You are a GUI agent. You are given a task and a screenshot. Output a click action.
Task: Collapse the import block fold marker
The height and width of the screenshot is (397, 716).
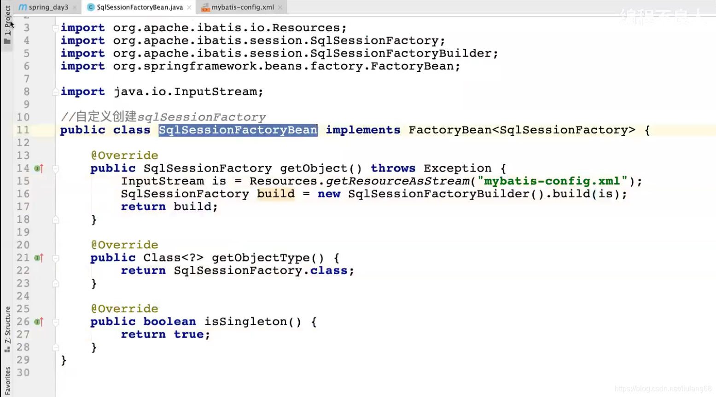(x=56, y=28)
